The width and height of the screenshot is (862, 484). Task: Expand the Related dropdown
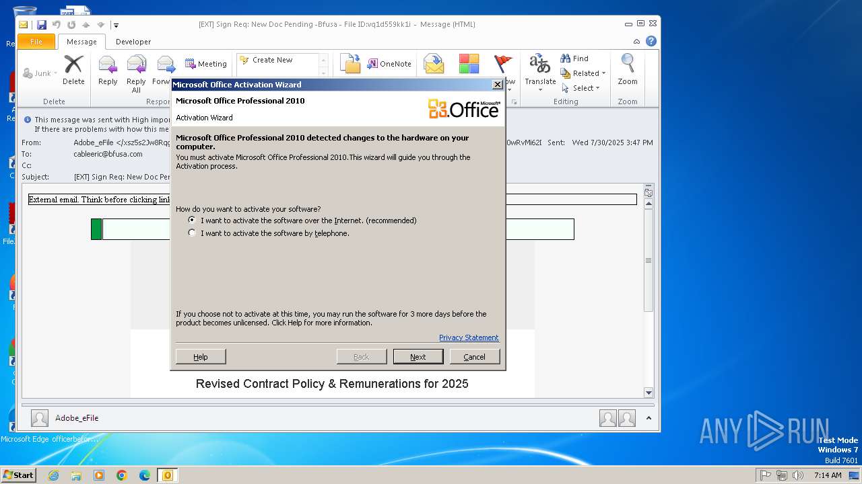pyautogui.click(x=583, y=73)
